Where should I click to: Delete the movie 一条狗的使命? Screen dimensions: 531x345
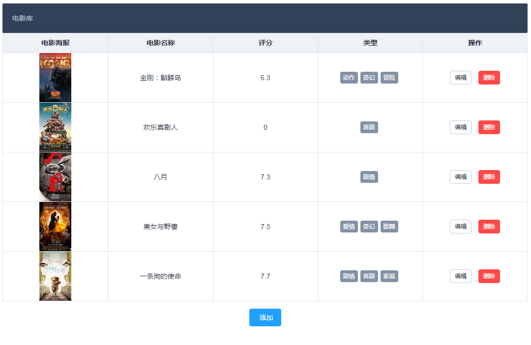point(489,276)
